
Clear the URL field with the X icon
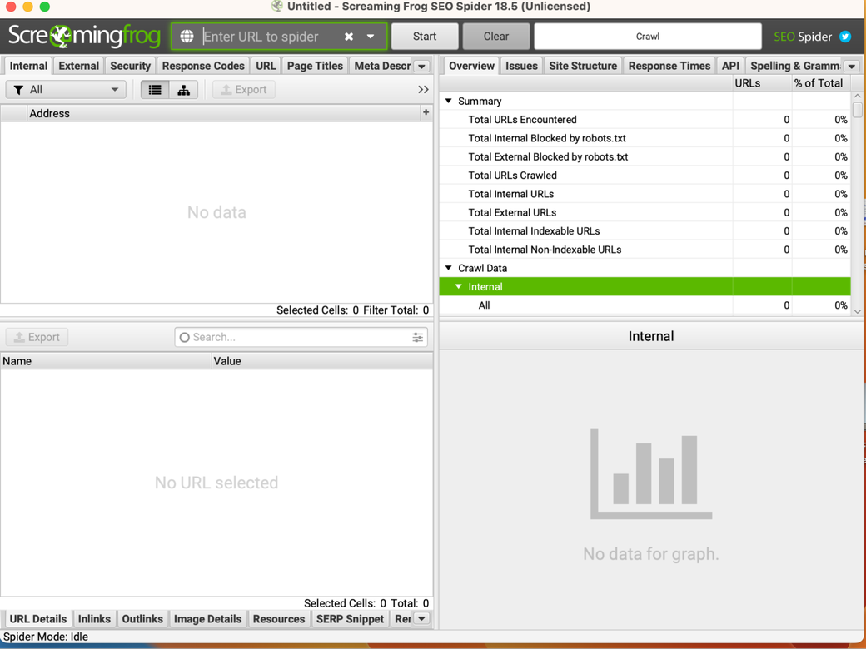(349, 37)
